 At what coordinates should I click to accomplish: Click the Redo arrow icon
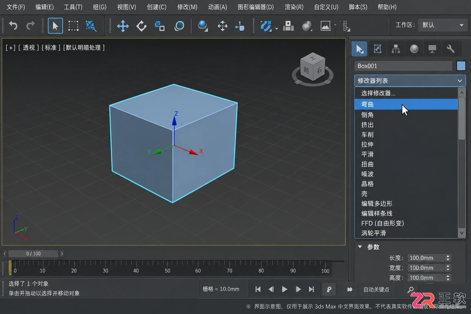30,26
